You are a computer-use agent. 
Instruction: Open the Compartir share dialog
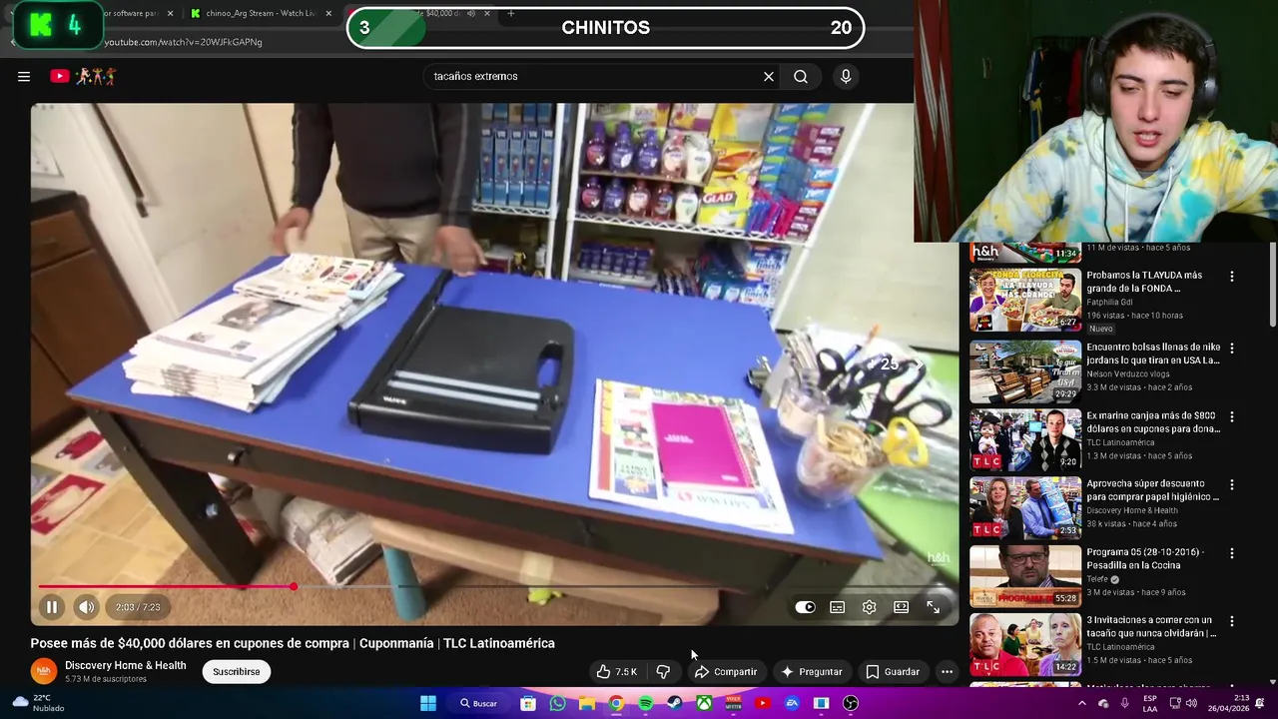[726, 672]
